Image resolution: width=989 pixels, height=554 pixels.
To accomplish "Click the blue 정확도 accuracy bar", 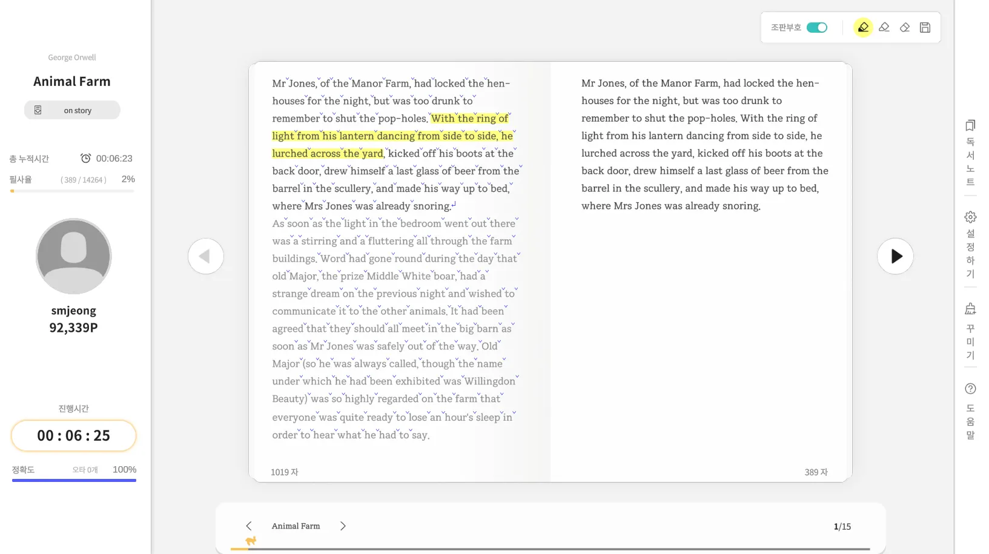I will [x=74, y=480].
